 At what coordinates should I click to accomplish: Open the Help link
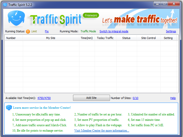coord(173,98)
